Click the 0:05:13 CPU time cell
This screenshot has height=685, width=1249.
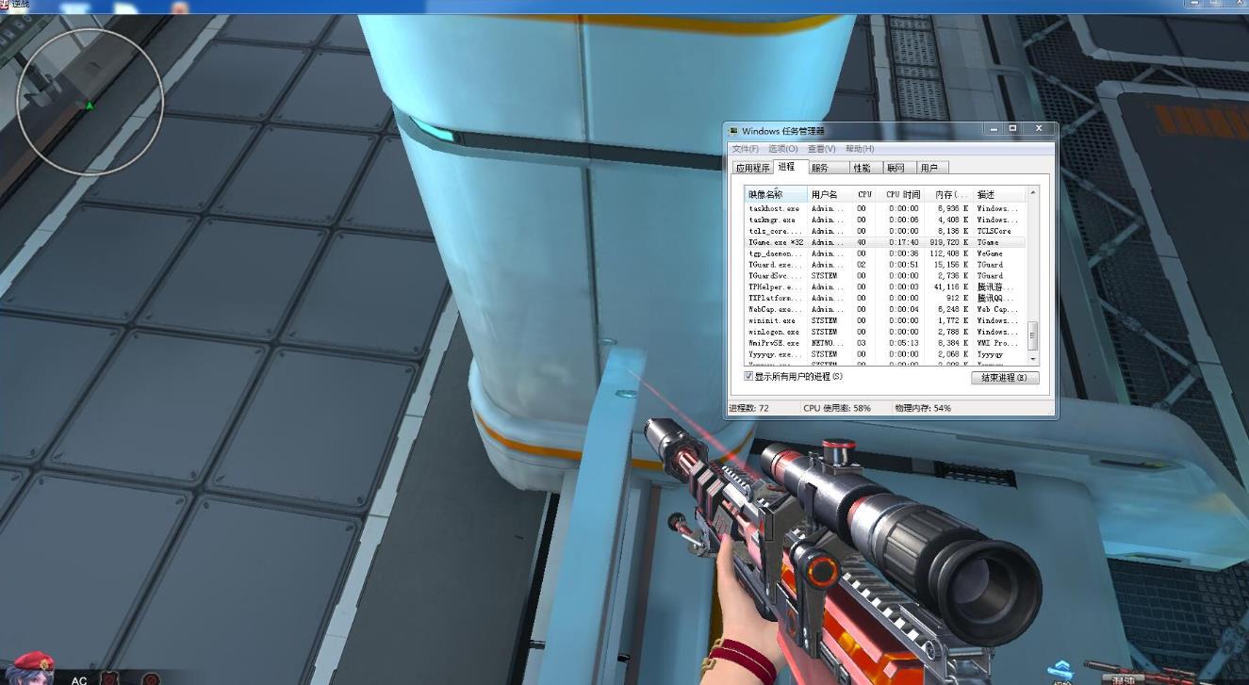coord(903,343)
